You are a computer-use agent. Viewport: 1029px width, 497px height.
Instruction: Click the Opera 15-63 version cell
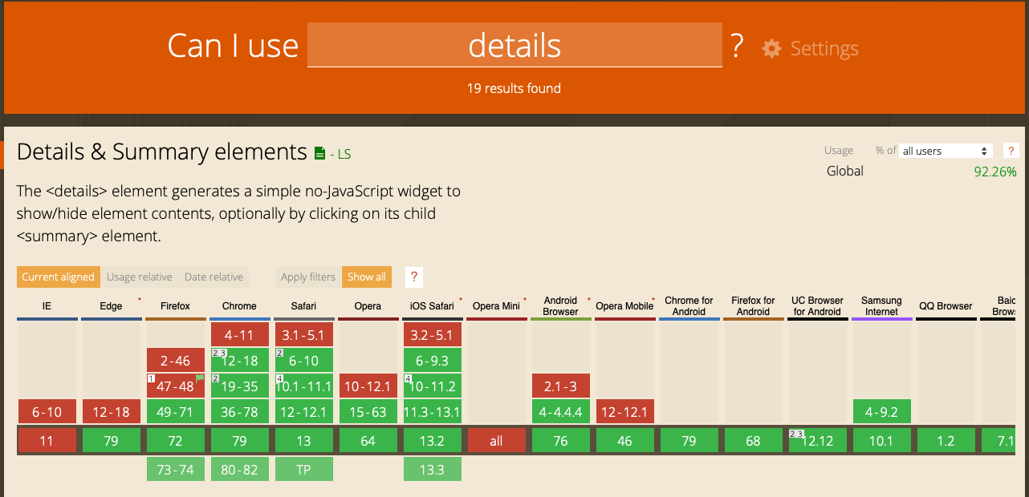(x=368, y=412)
